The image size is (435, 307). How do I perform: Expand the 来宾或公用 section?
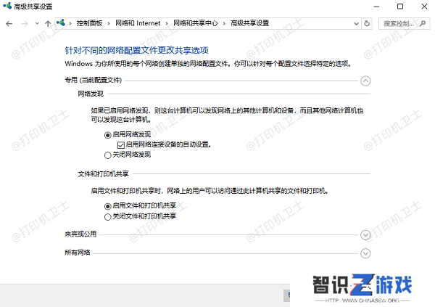coord(365,235)
